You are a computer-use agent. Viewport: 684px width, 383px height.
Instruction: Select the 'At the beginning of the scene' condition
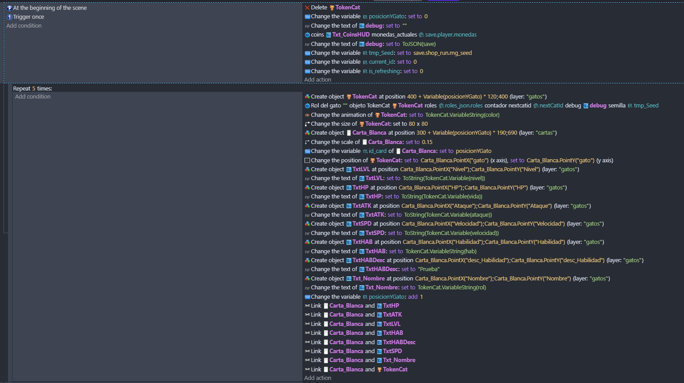(x=49, y=8)
